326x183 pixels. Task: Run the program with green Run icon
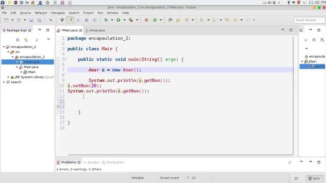(118, 20)
